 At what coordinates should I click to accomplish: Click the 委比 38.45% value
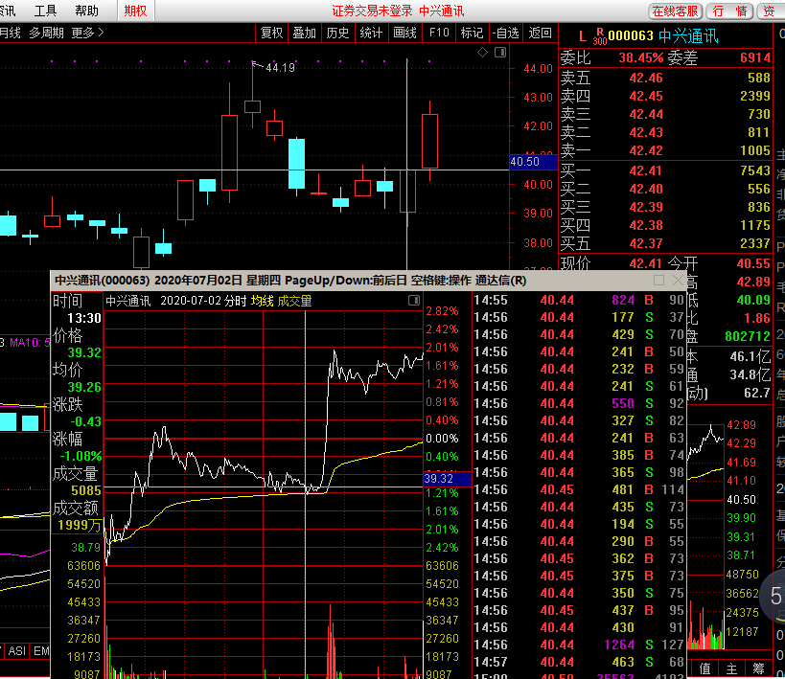(x=641, y=58)
